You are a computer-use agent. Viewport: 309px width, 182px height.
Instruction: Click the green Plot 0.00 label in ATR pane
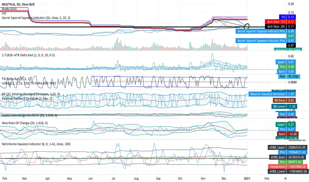(x=287, y=67)
